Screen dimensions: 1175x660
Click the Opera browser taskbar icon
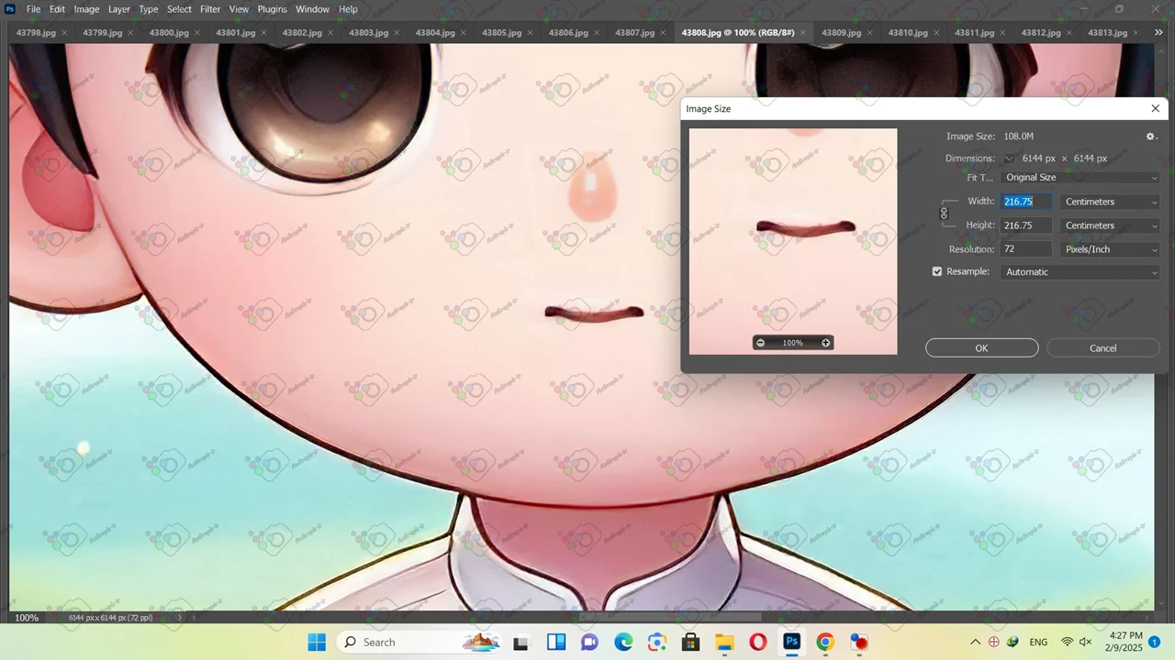point(758,643)
